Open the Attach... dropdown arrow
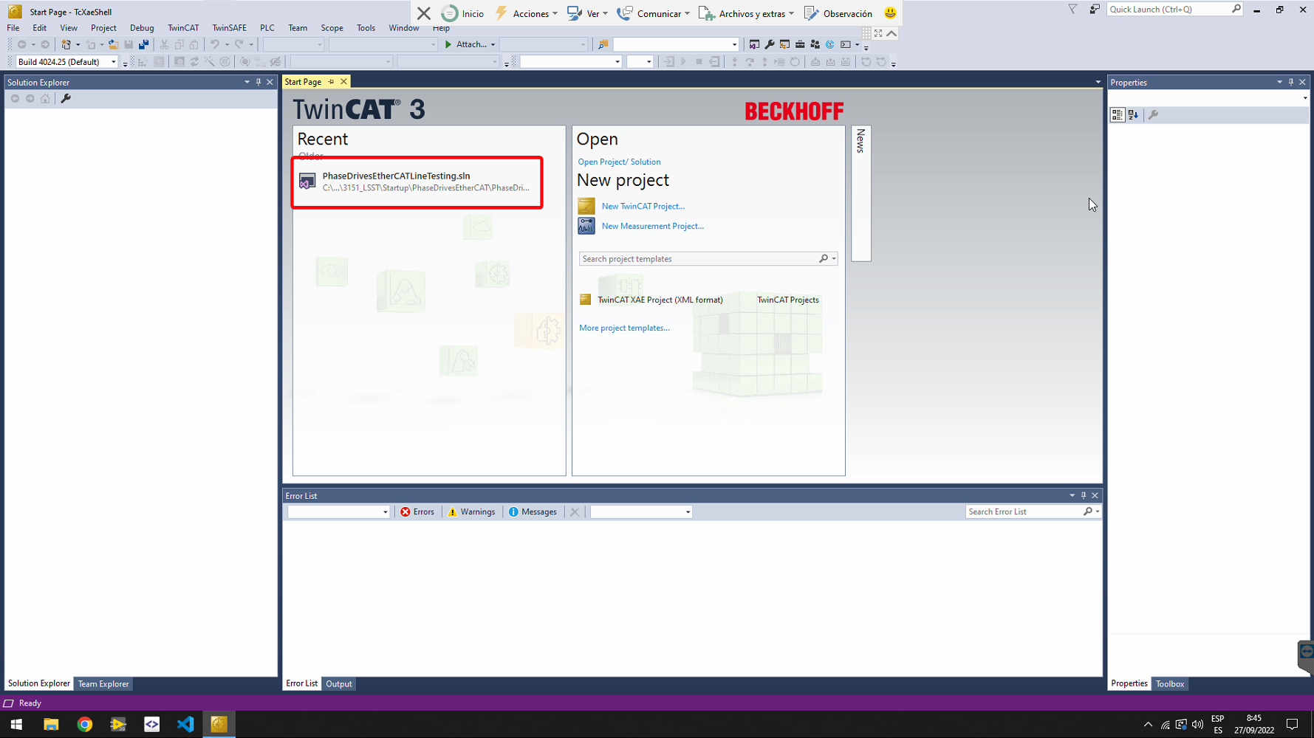 click(x=493, y=44)
